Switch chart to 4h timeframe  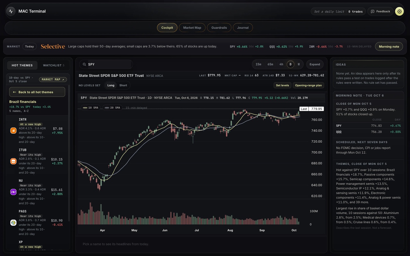[x=281, y=64]
